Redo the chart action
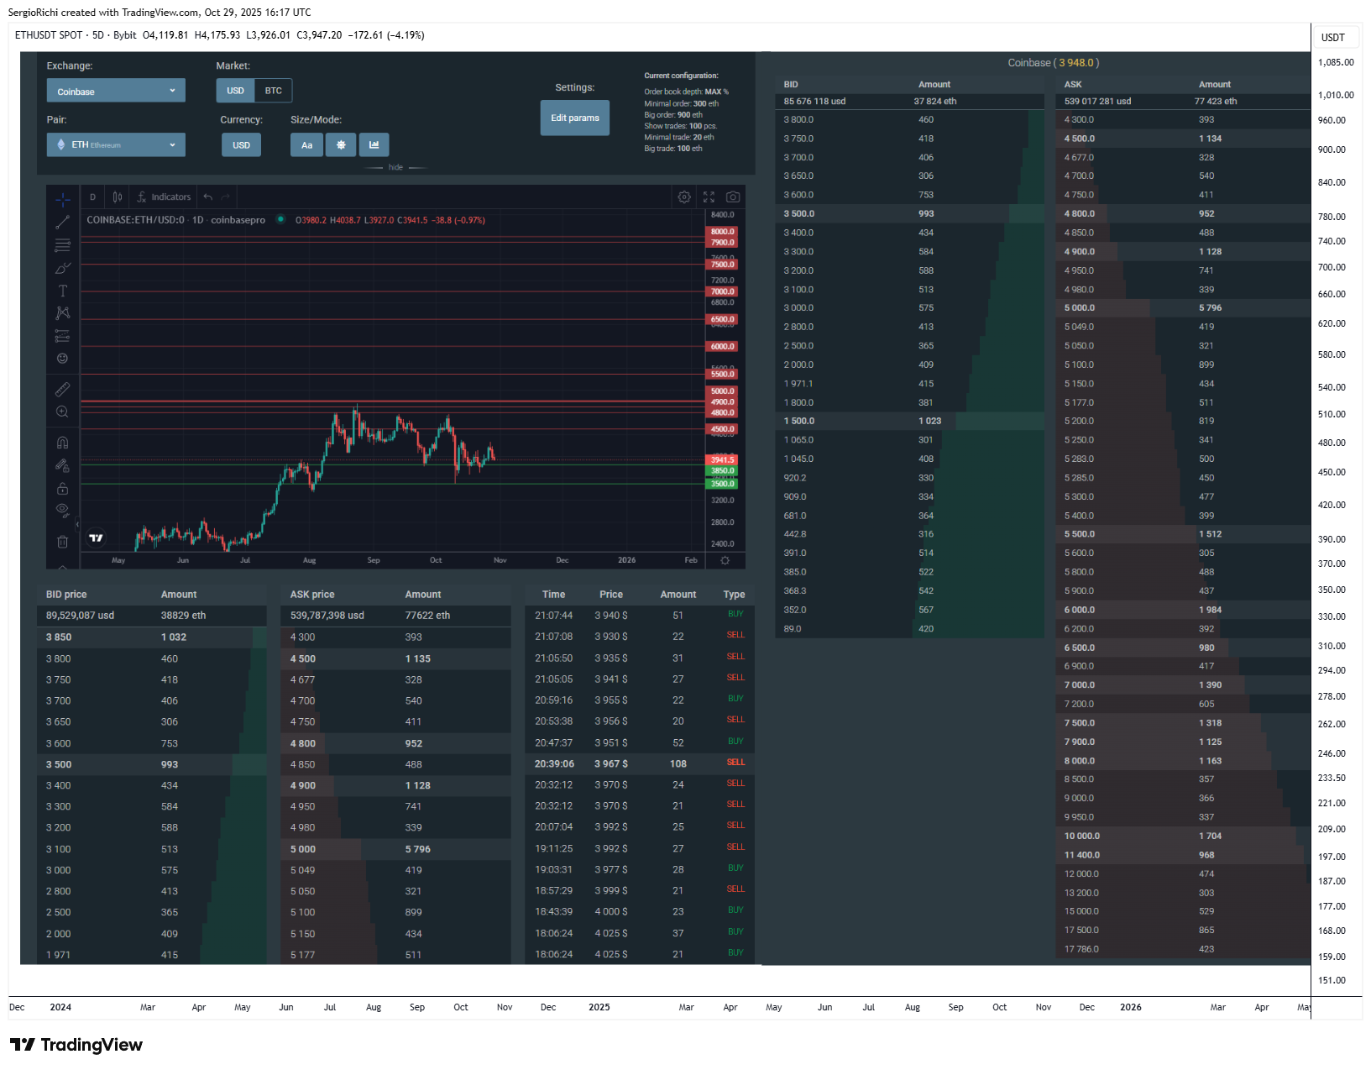This screenshot has width=1371, height=1070. (x=225, y=197)
